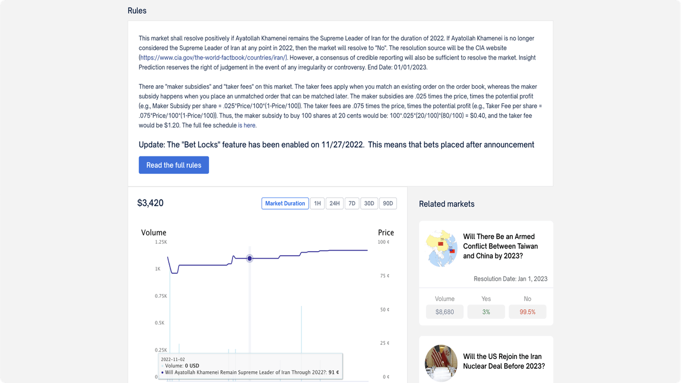Click the "is here" fee schedule link

point(248,125)
